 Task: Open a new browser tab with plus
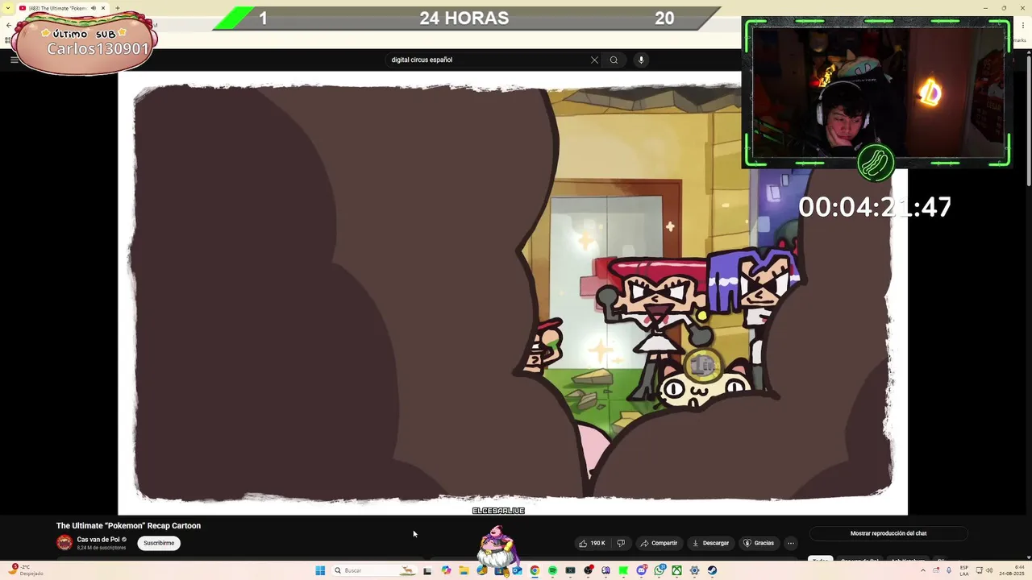pos(118,8)
